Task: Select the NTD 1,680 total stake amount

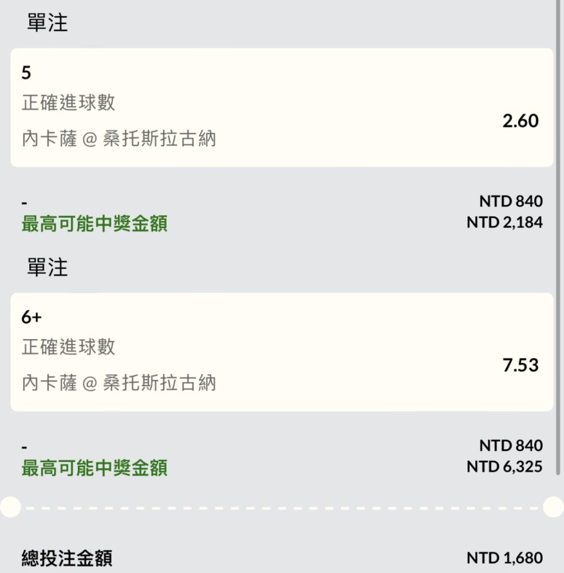Action: [504, 558]
